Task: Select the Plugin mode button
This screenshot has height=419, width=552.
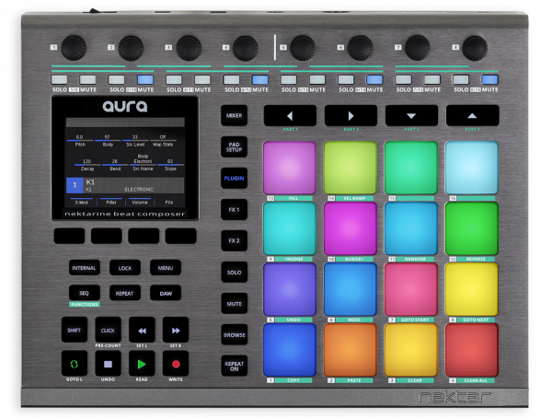Action: point(234,178)
